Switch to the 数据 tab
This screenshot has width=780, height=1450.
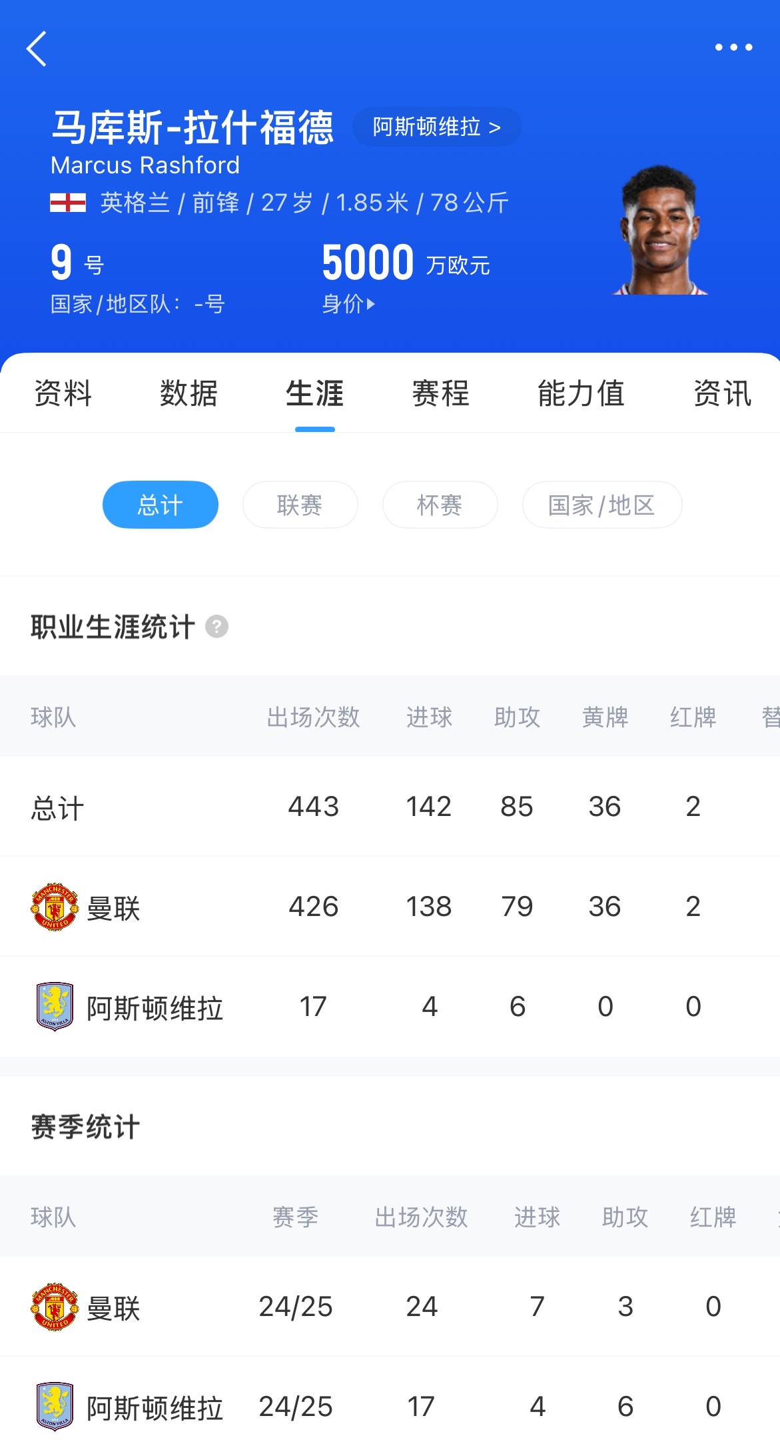point(189,393)
